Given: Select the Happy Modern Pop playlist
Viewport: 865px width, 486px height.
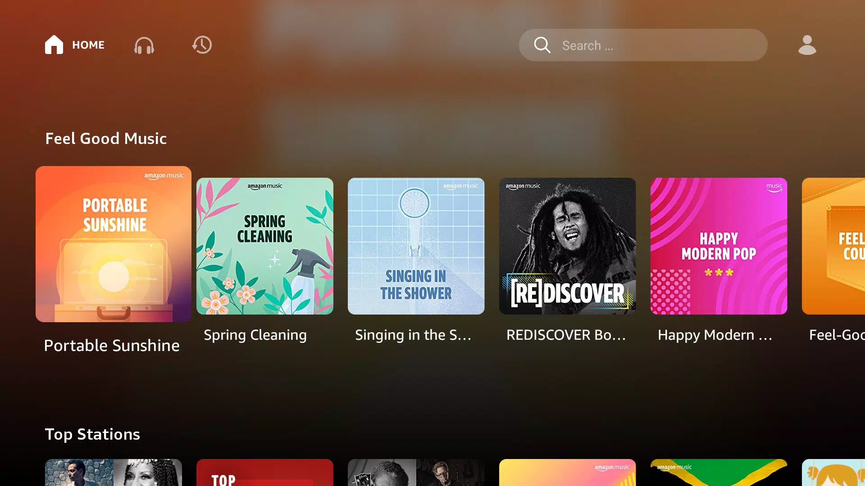Looking at the screenshot, I should click(719, 246).
